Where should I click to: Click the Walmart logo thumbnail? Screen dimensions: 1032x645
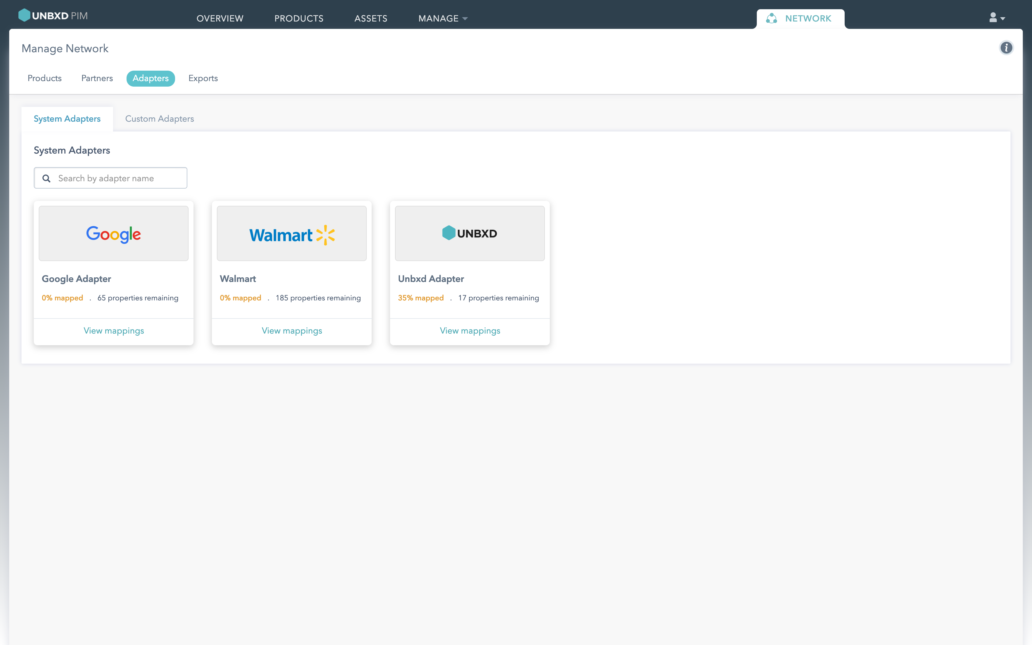click(x=292, y=233)
